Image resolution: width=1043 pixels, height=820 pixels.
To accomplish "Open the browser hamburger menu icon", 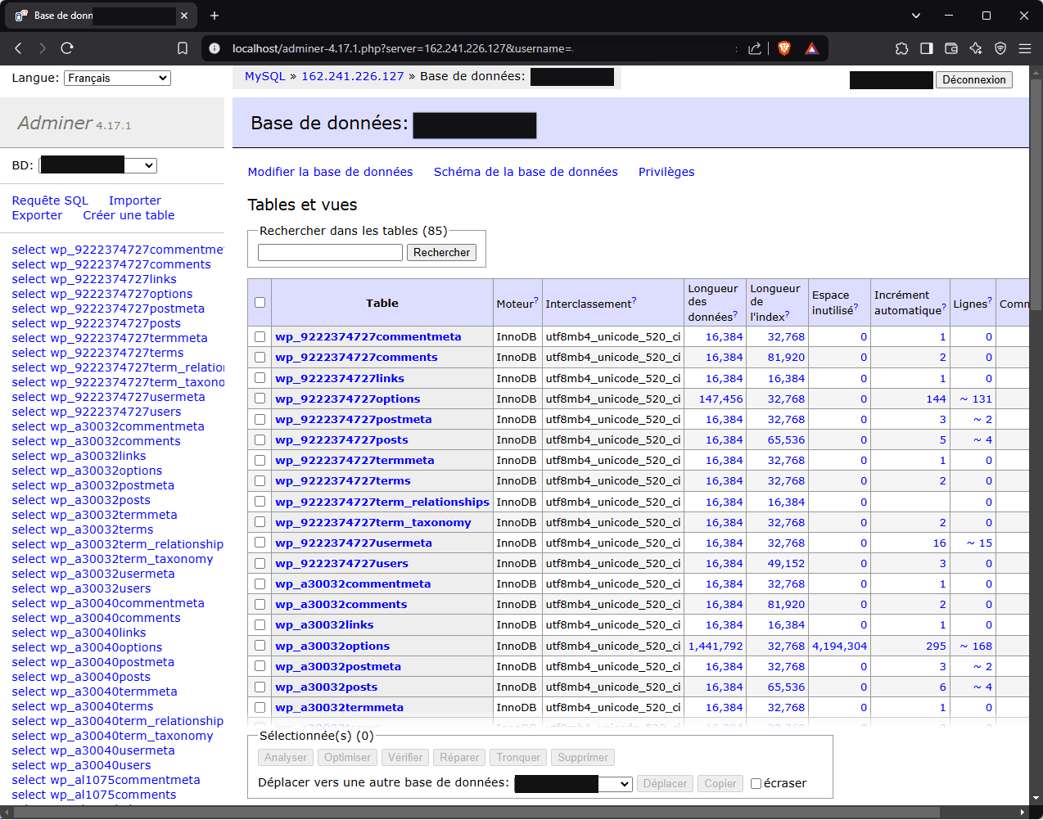I will (1024, 48).
